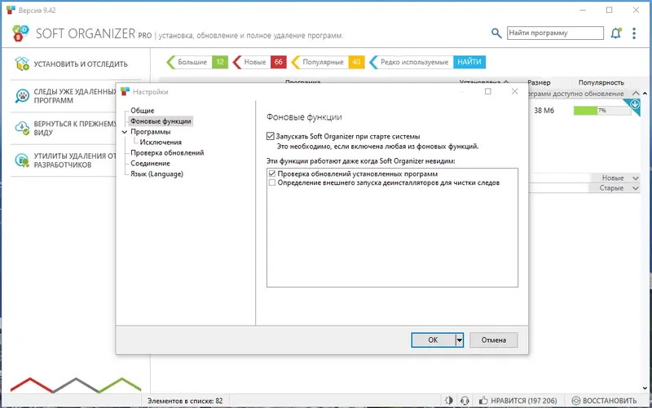Open Проверка обновлений settings section
This screenshot has height=408, width=652.
coord(167,153)
